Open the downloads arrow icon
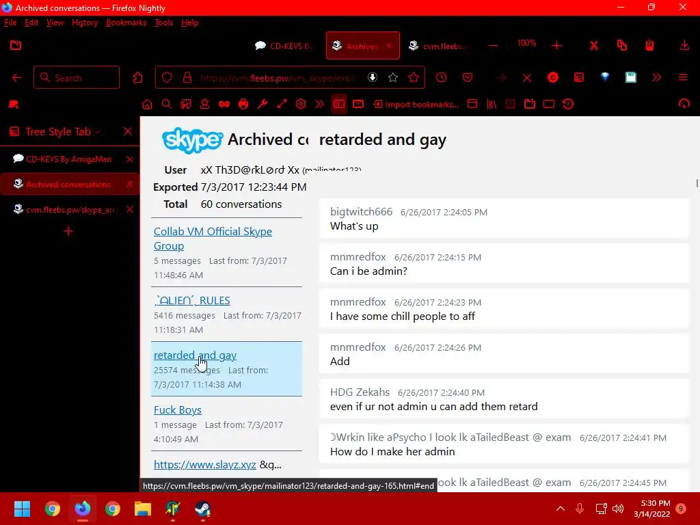Viewport: 700px width, 525px height. [684, 45]
